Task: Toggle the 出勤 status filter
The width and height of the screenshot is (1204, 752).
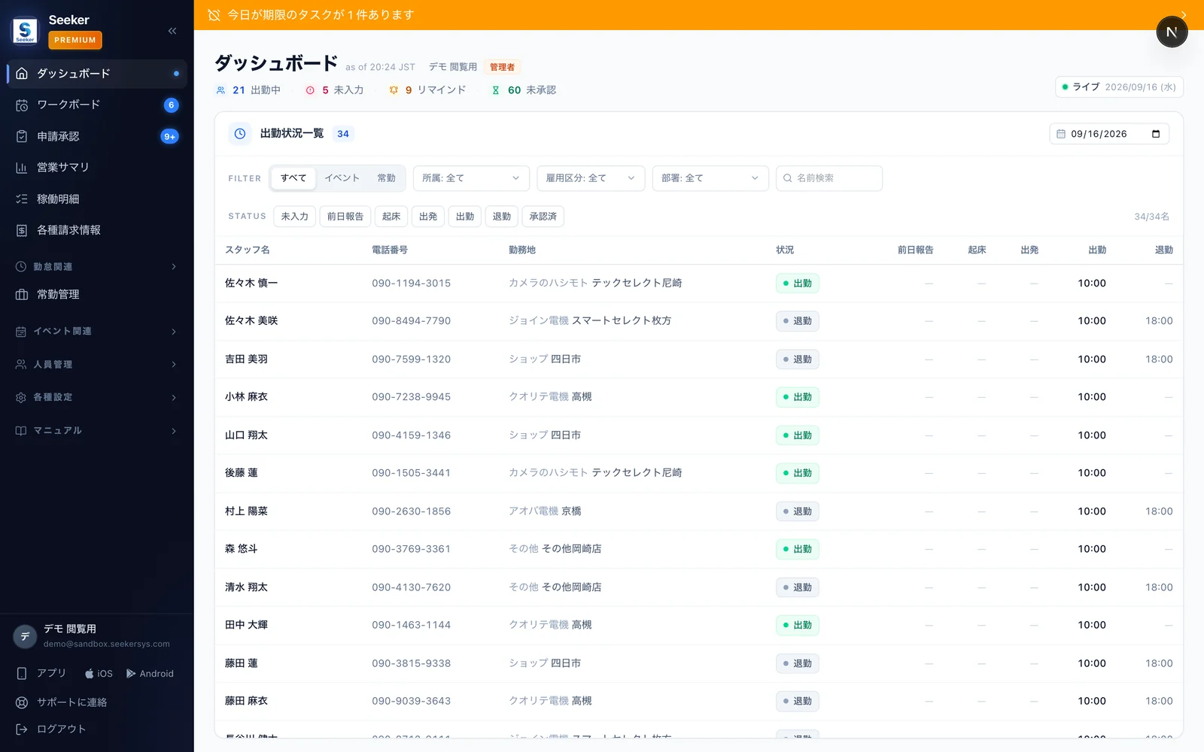Action: pyautogui.click(x=465, y=217)
